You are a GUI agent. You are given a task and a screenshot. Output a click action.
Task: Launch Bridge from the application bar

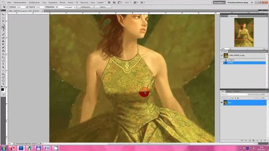point(109,3)
